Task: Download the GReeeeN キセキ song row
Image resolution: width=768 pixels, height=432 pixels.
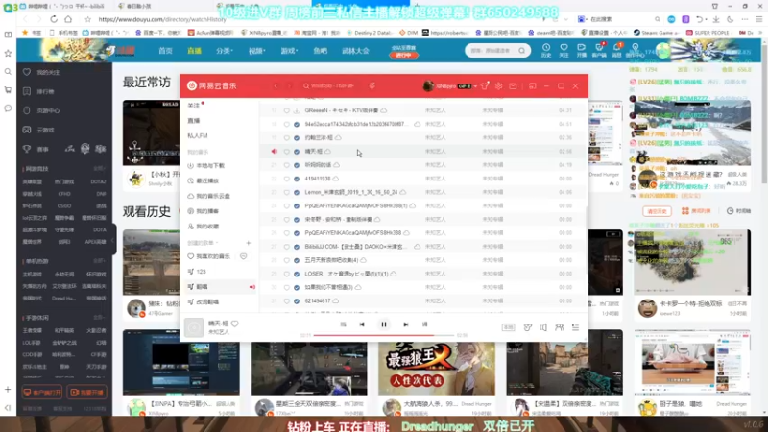Action: point(297,110)
